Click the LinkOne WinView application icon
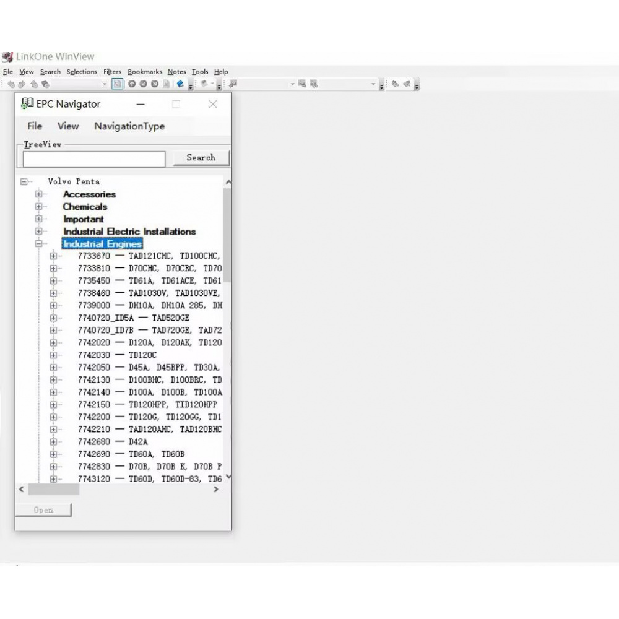 coord(7,57)
